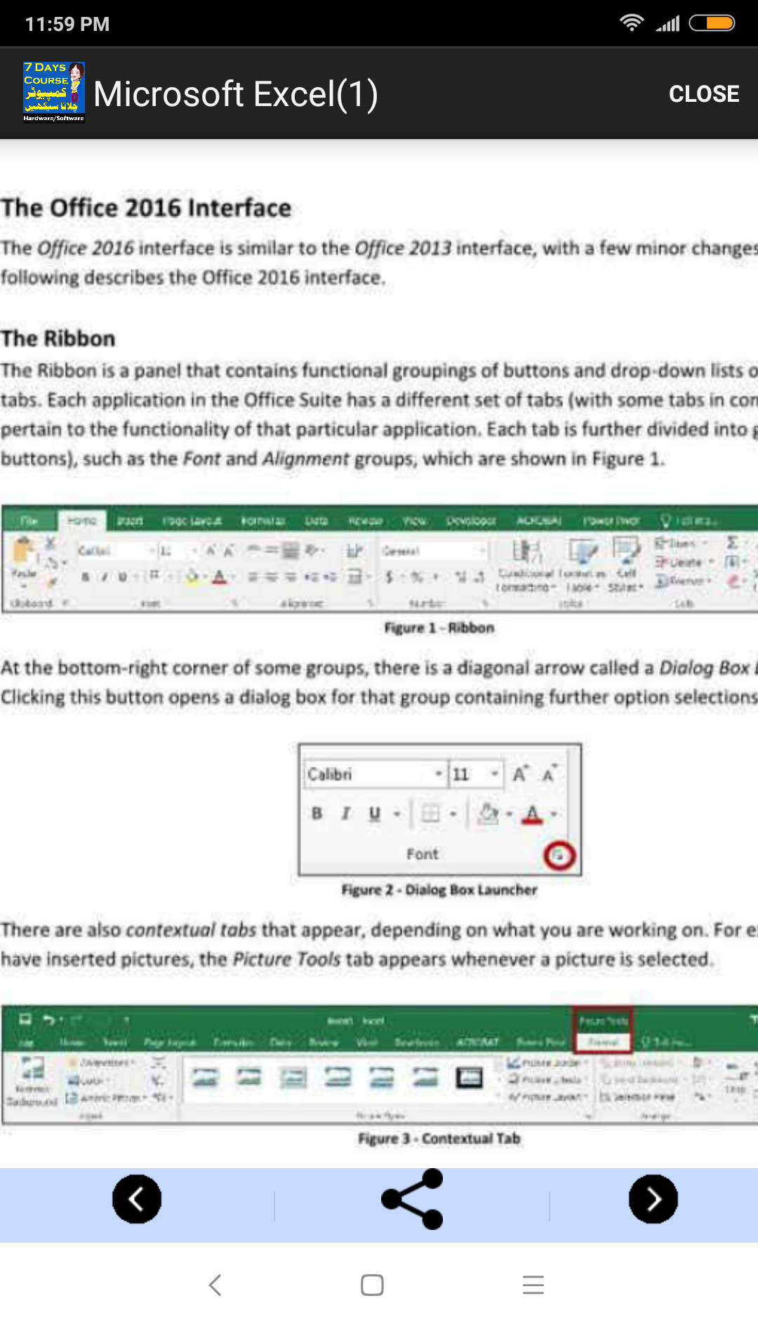Share this page using share icon
Image resolution: width=758 pixels, height=1329 pixels.
click(412, 1199)
